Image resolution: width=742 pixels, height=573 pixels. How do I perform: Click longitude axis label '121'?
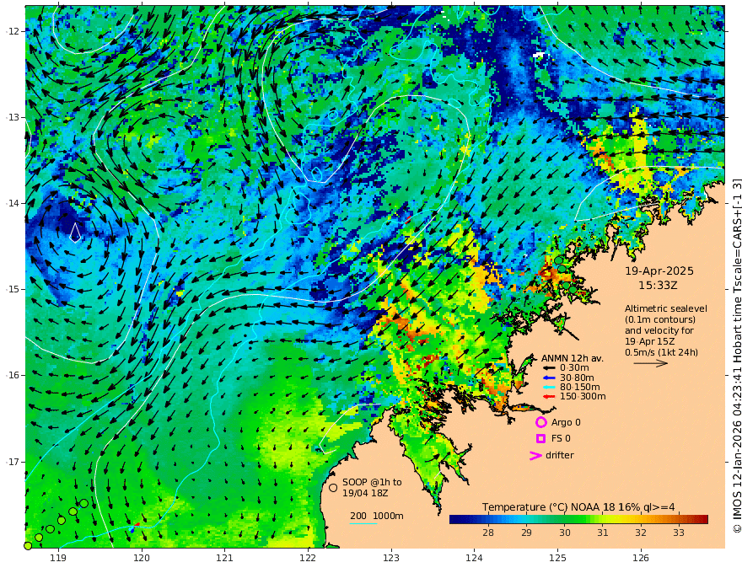click(x=225, y=559)
